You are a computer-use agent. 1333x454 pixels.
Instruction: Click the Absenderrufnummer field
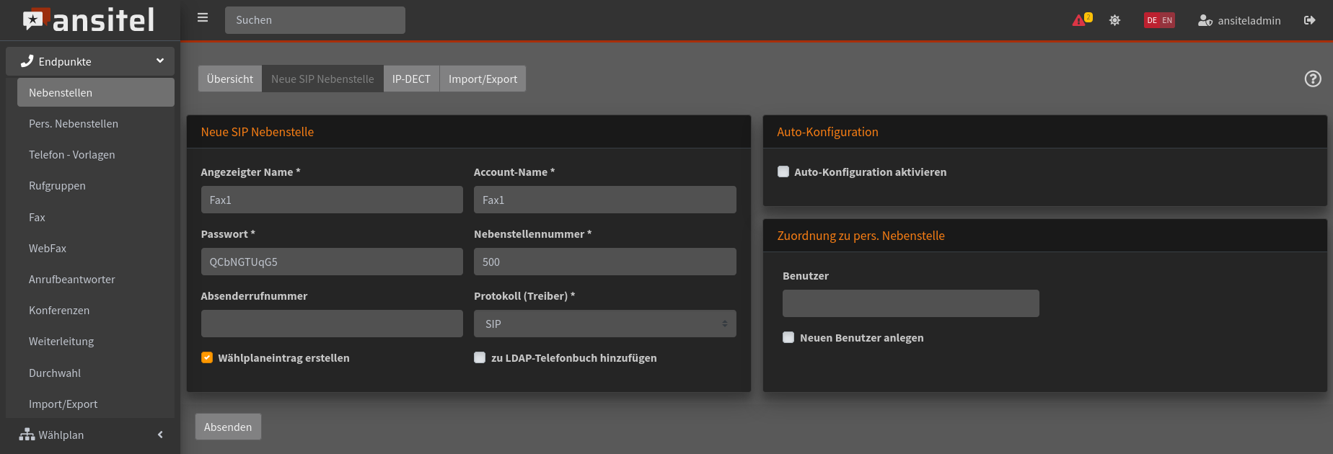332,324
